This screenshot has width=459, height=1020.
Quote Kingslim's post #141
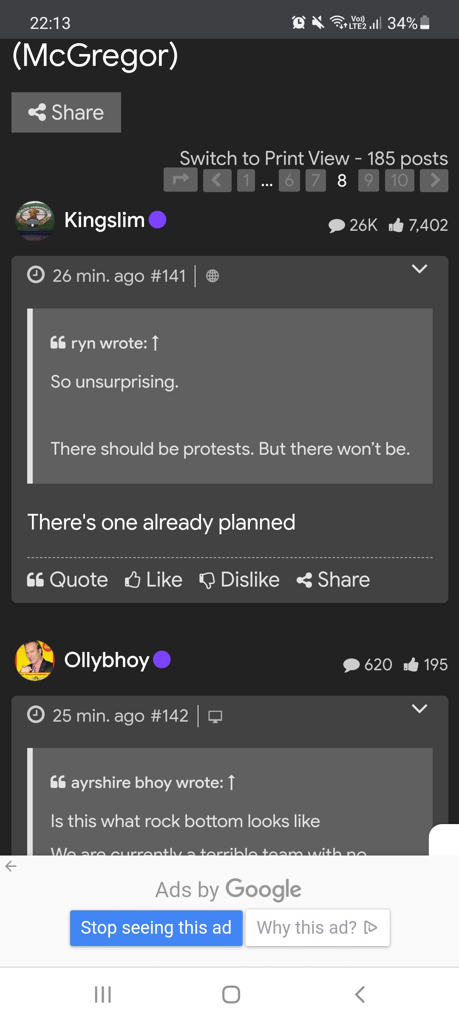pos(68,580)
